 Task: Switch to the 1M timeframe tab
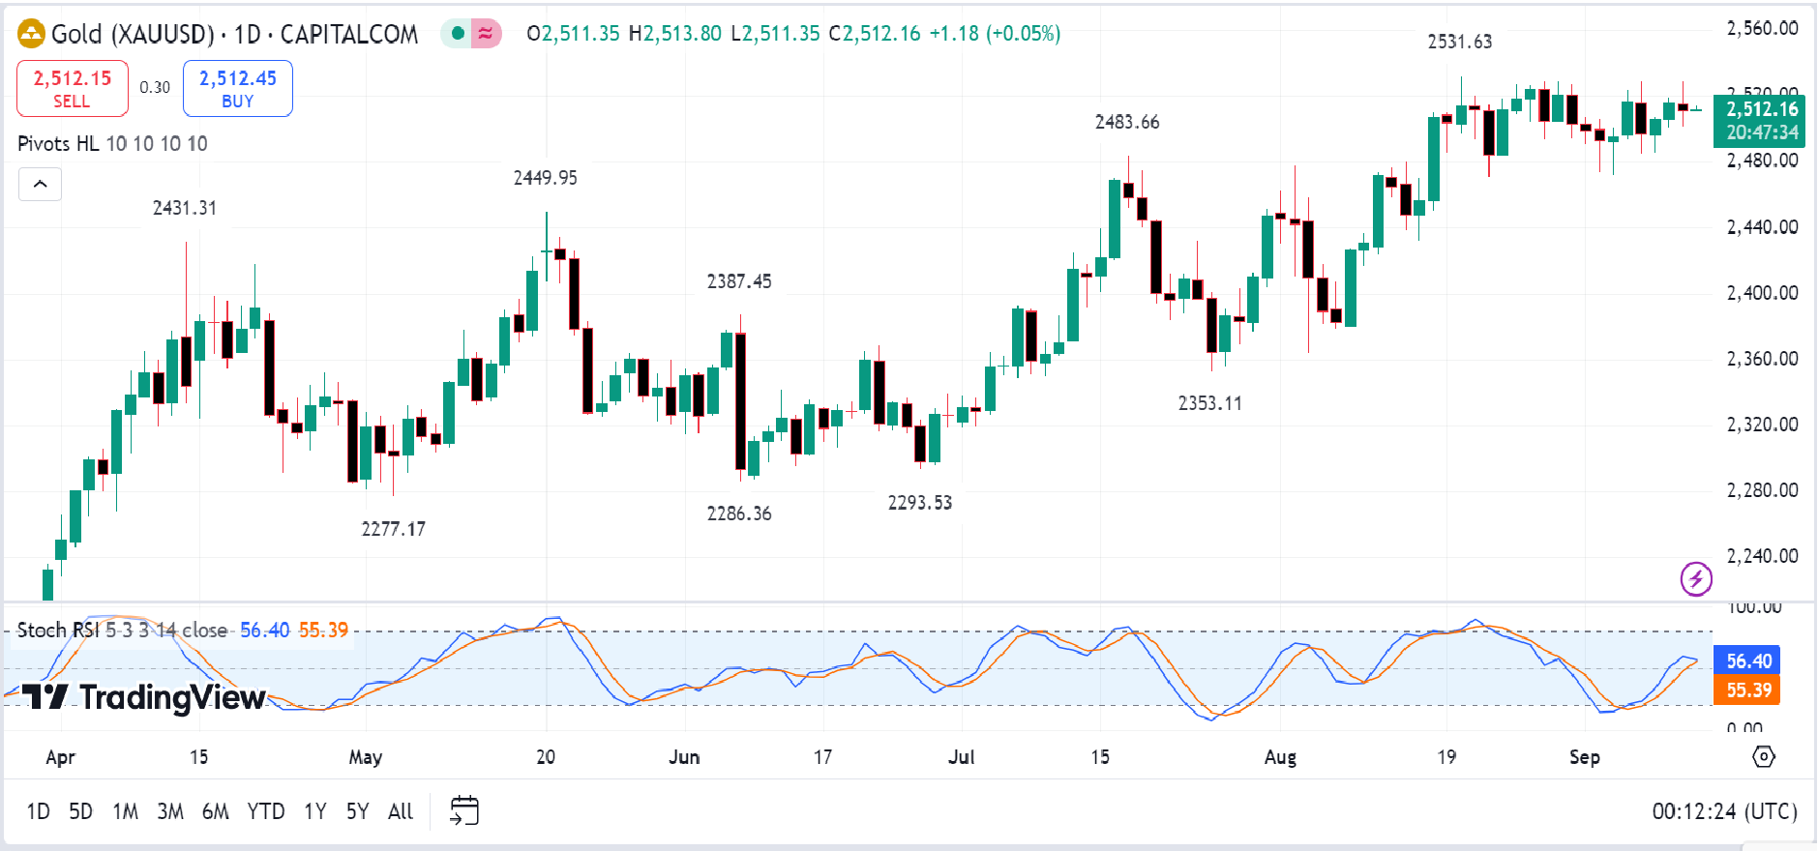[125, 811]
